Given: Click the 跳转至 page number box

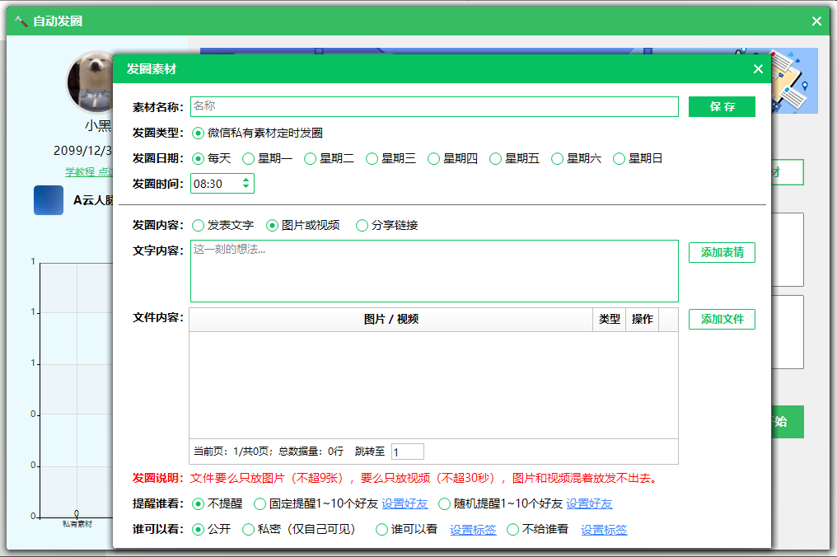Looking at the screenshot, I should (409, 452).
